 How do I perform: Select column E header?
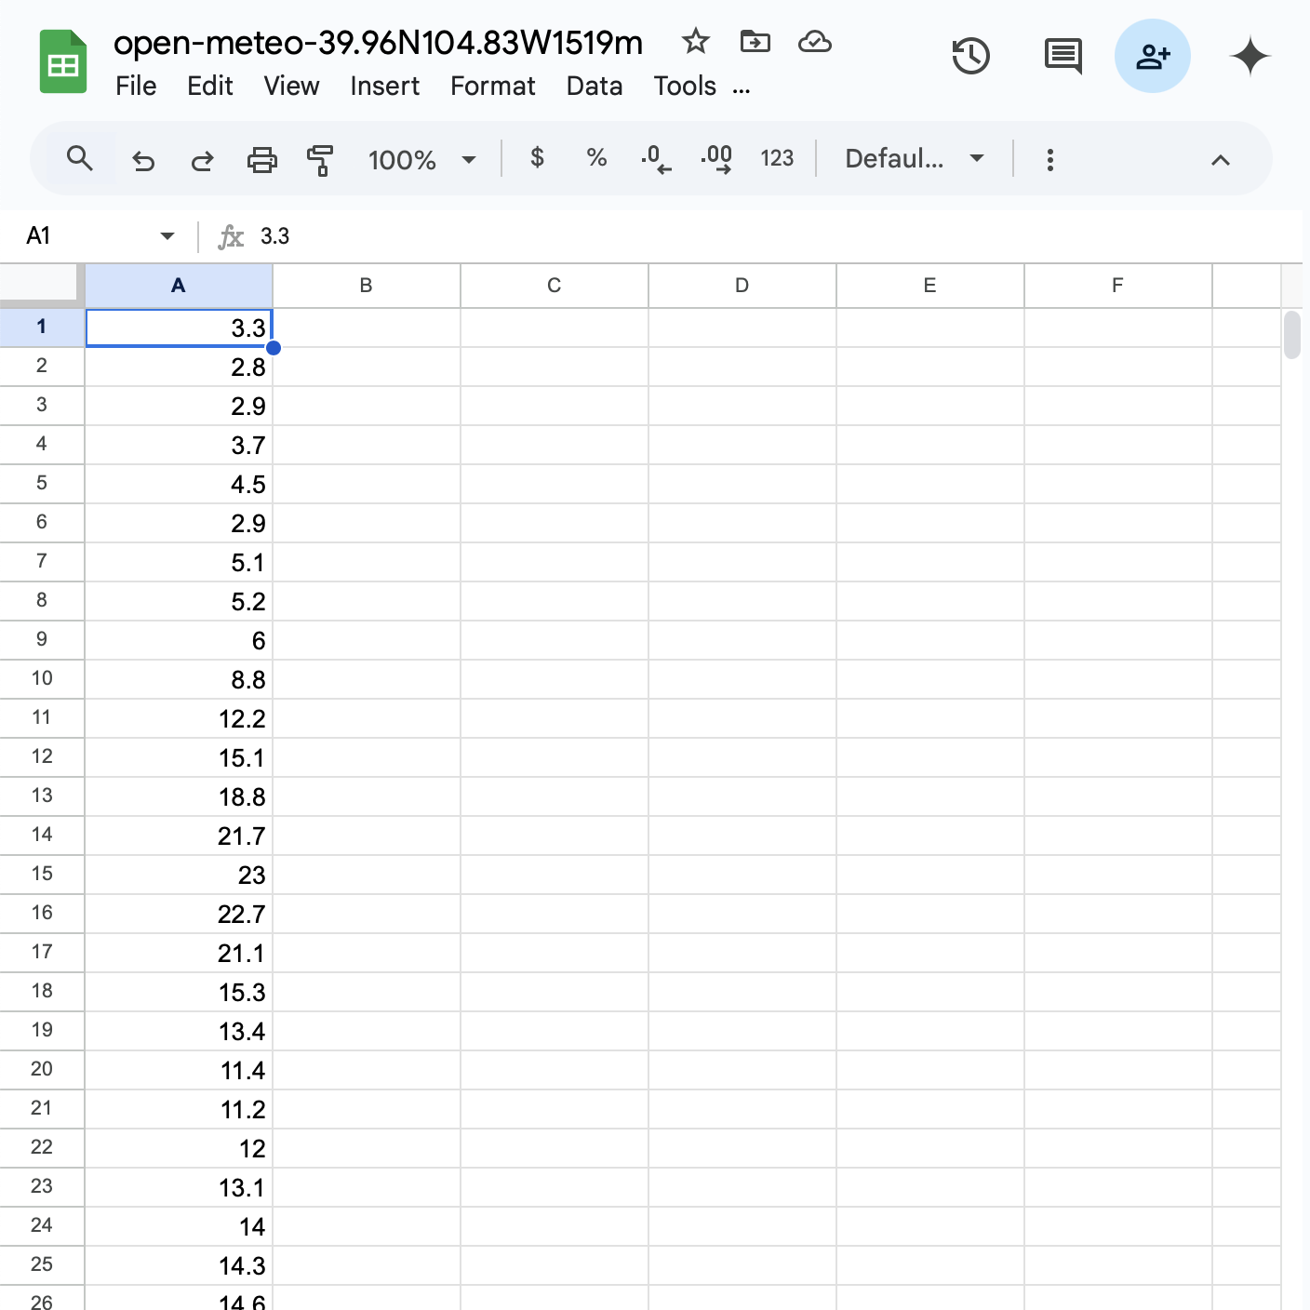(x=930, y=286)
